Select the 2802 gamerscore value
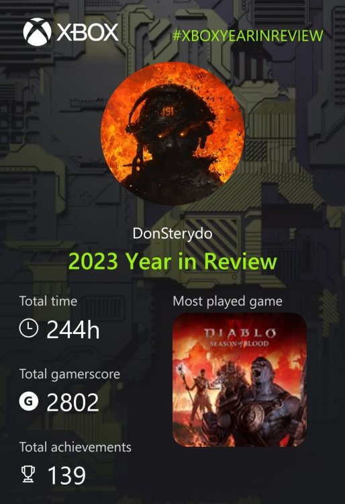Viewport: 345px width, 504px height. tap(72, 403)
